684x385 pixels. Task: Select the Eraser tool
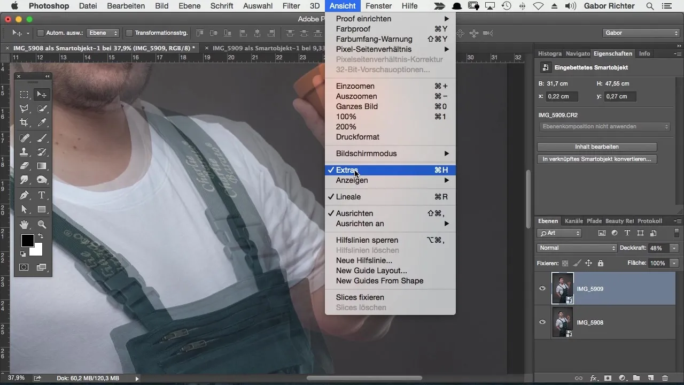coord(25,166)
